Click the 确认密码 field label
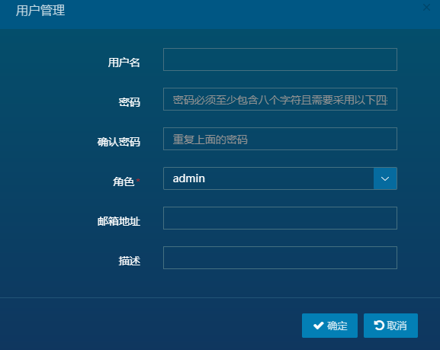Viewport: 440px width, 350px height. [x=119, y=142]
